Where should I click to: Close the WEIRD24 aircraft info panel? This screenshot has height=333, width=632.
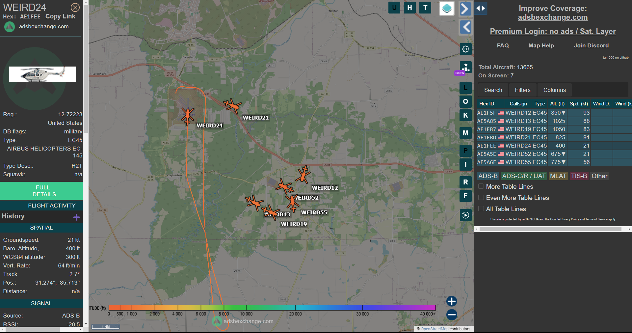tap(75, 7)
